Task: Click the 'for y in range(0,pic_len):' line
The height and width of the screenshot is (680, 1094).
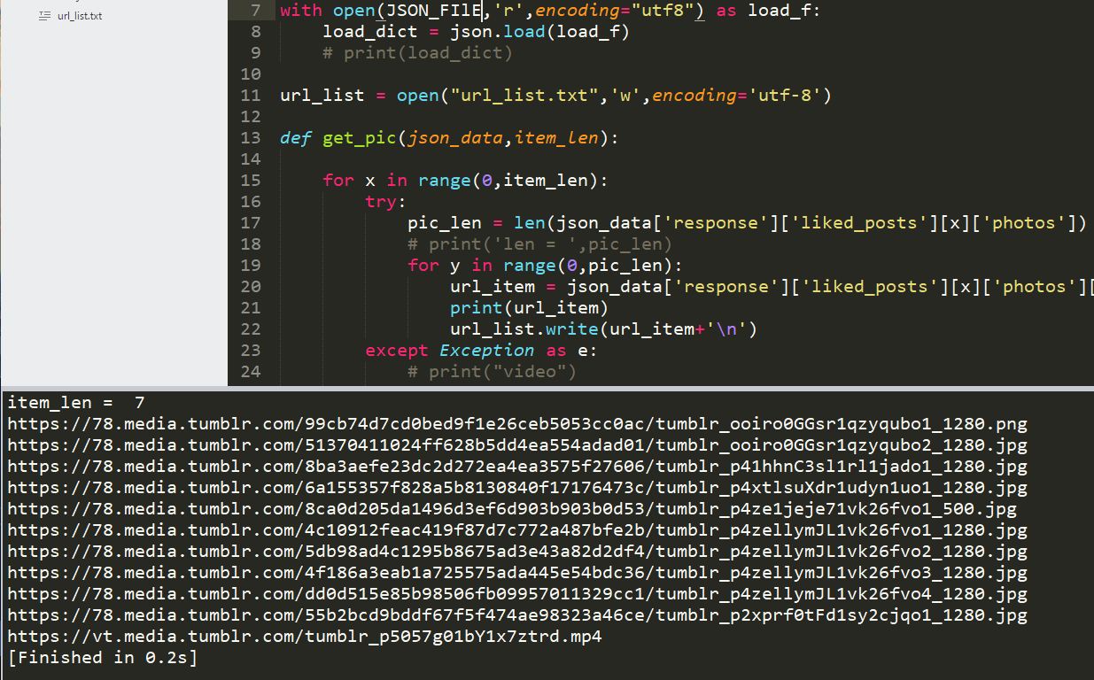Action: (546, 266)
